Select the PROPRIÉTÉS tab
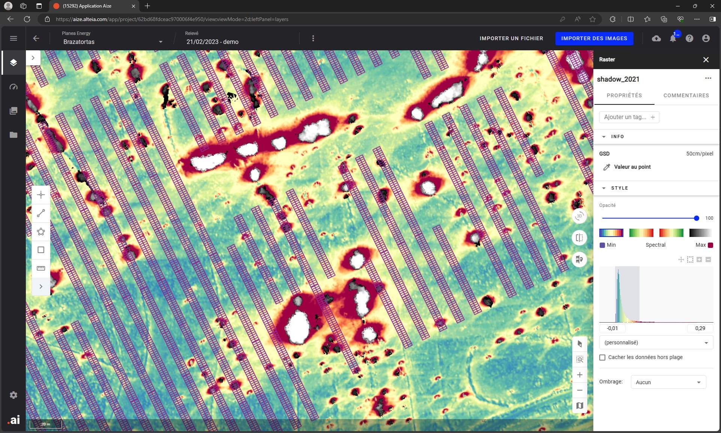Image resolution: width=721 pixels, height=433 pixels. (624, 95)
